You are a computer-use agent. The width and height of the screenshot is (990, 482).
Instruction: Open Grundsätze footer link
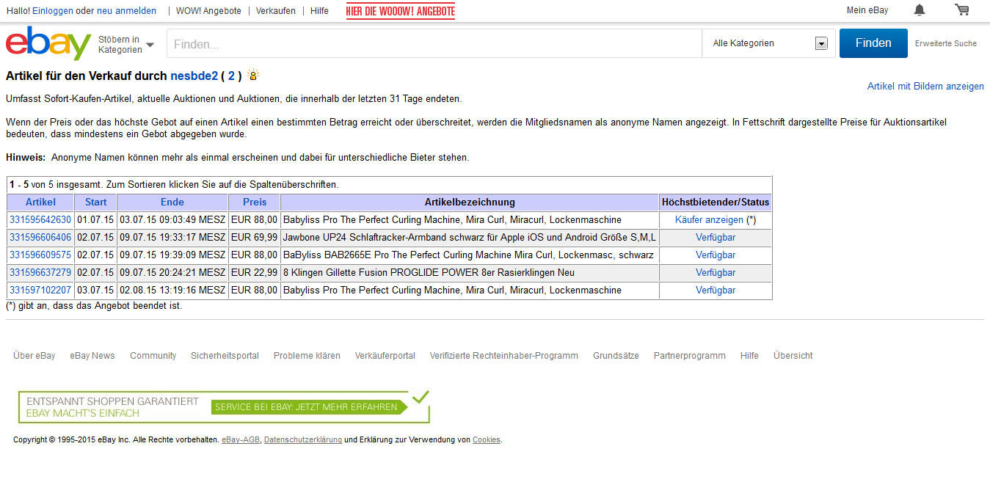[x=616, y=356]
